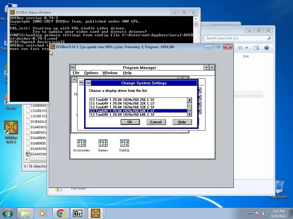Viewport: 293px width, 219px height.
Task: Select the COURF.FO file in the list
Action: 36,116
